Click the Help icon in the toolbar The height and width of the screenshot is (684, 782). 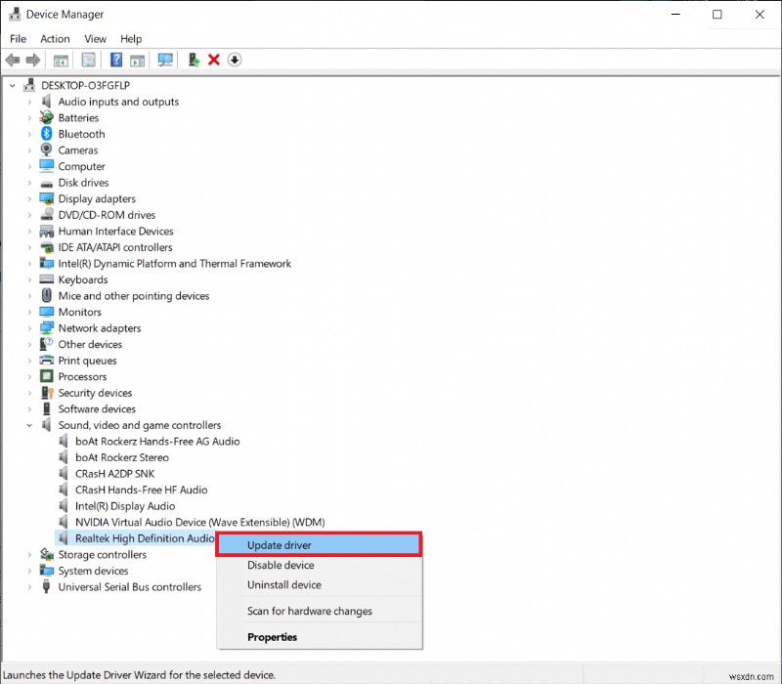tap(115, 60)
